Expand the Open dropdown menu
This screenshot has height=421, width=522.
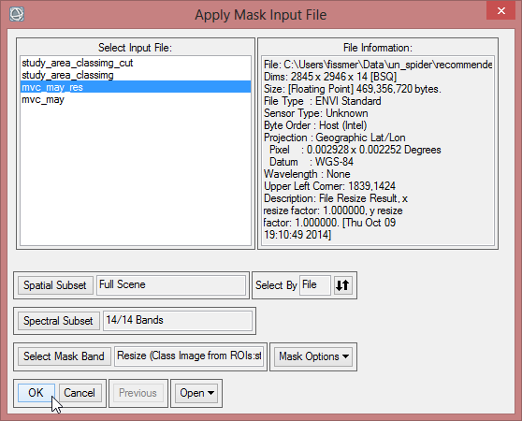pos(196,393)
